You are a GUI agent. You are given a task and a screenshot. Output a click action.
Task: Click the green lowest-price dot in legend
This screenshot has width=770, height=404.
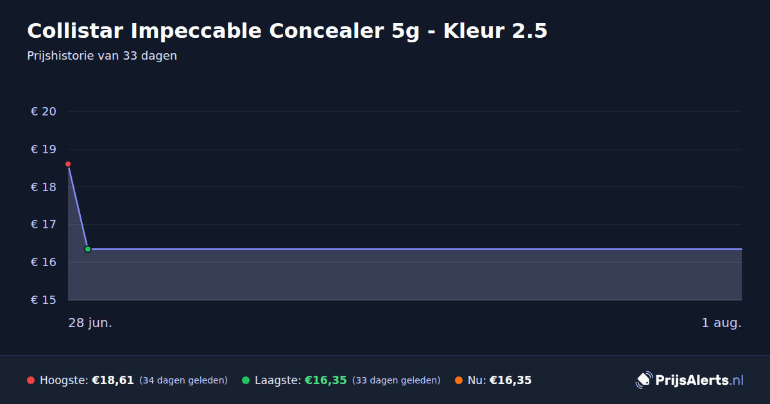point(246,380)
